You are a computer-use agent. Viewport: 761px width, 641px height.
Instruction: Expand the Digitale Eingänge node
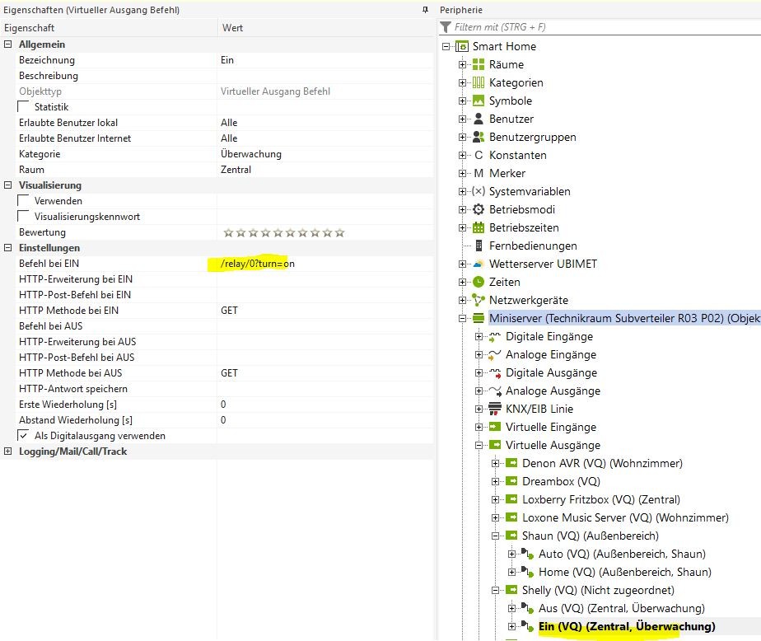(480, 336)
